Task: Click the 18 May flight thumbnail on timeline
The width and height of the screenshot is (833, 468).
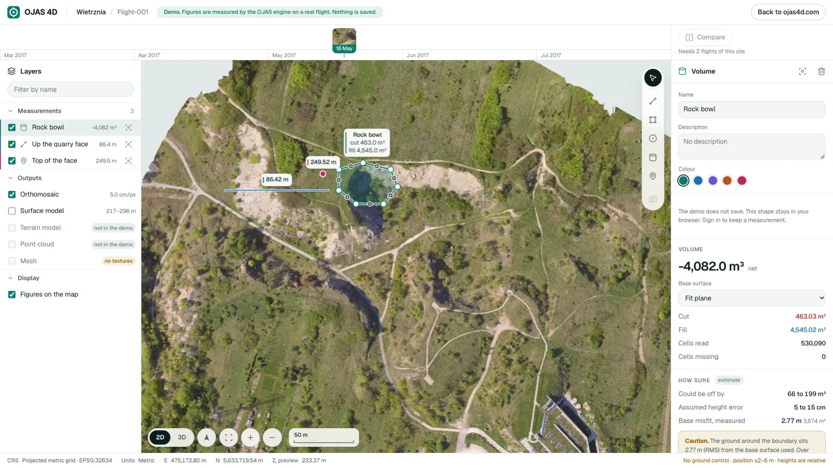Action: pos(344,41)
